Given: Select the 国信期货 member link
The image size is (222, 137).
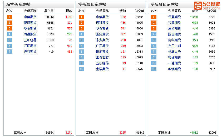Looking at the screenshot, I should 175,34.
